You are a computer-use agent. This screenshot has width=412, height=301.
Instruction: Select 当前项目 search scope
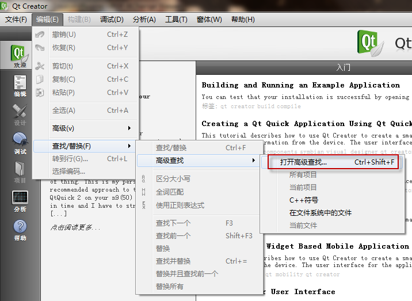coord(332,188)
